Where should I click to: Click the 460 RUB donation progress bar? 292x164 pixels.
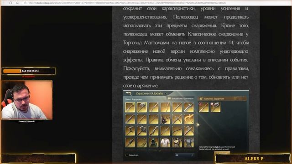pyautogui.click(x=28, y=71)
